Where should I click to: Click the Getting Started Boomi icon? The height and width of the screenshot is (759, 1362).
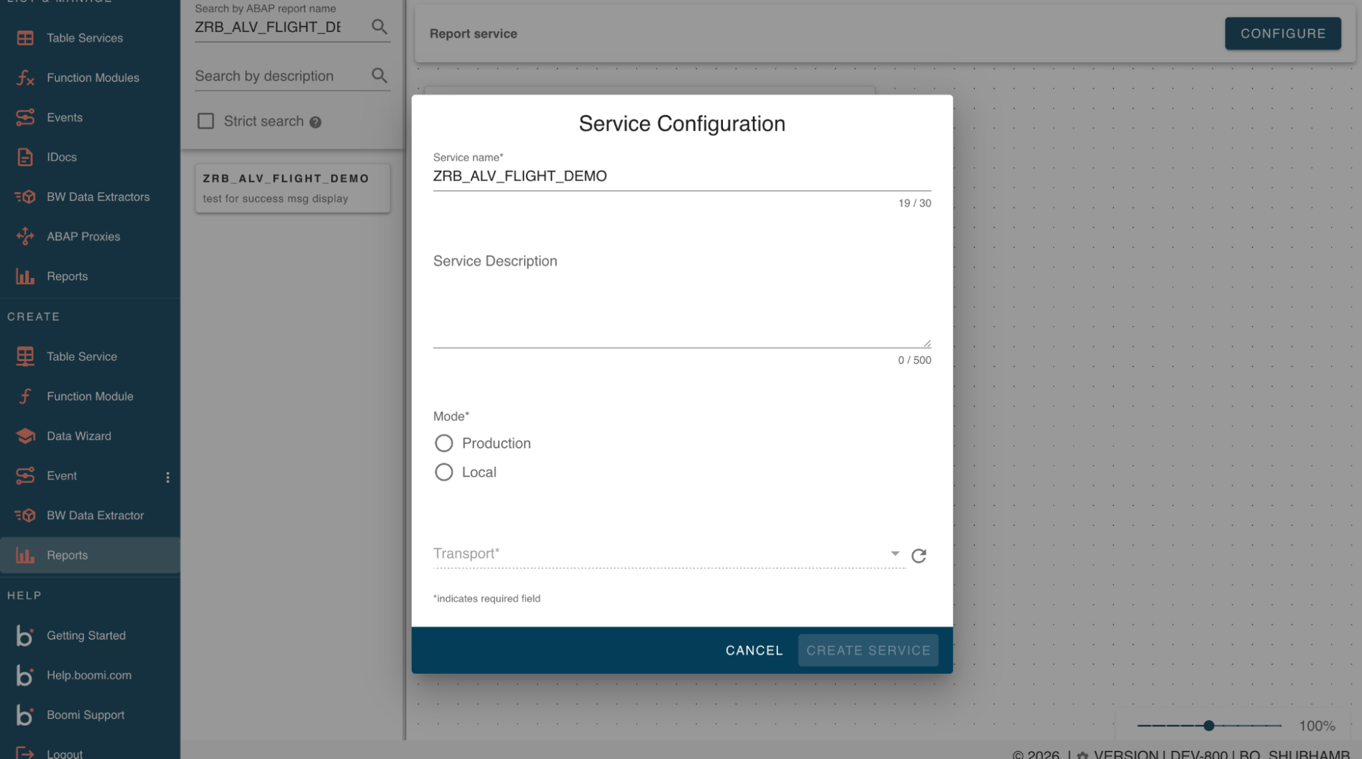[x=25, y=635]
